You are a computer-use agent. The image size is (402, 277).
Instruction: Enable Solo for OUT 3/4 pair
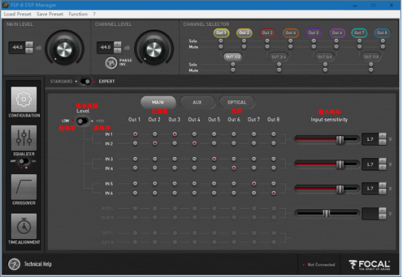click(x=279, y=64)
